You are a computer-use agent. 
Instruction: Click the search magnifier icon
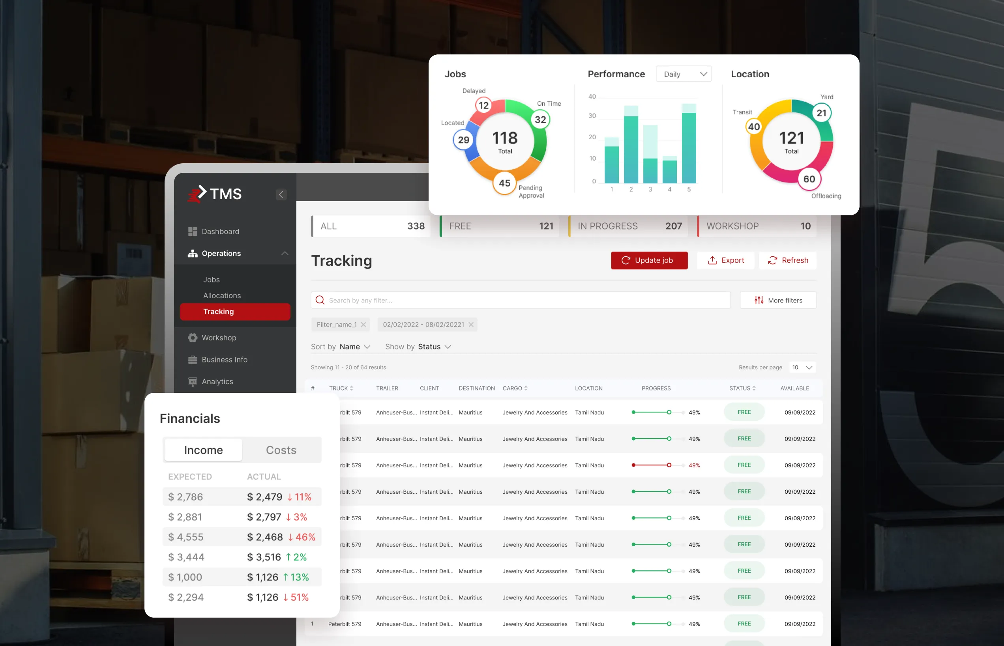(320, 301)
